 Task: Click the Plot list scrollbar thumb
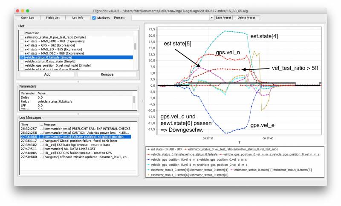point(136,47)
